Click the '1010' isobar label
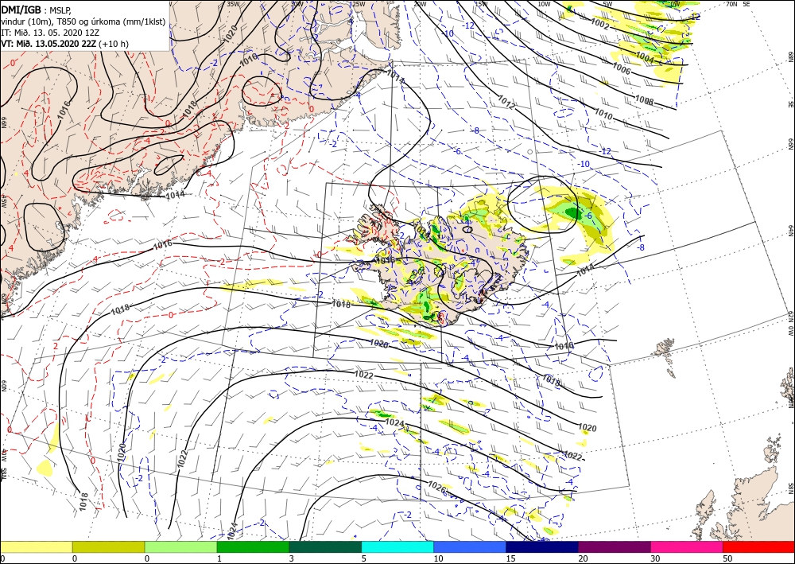Viewport: 795px width, 564px height. click(603, 114)
